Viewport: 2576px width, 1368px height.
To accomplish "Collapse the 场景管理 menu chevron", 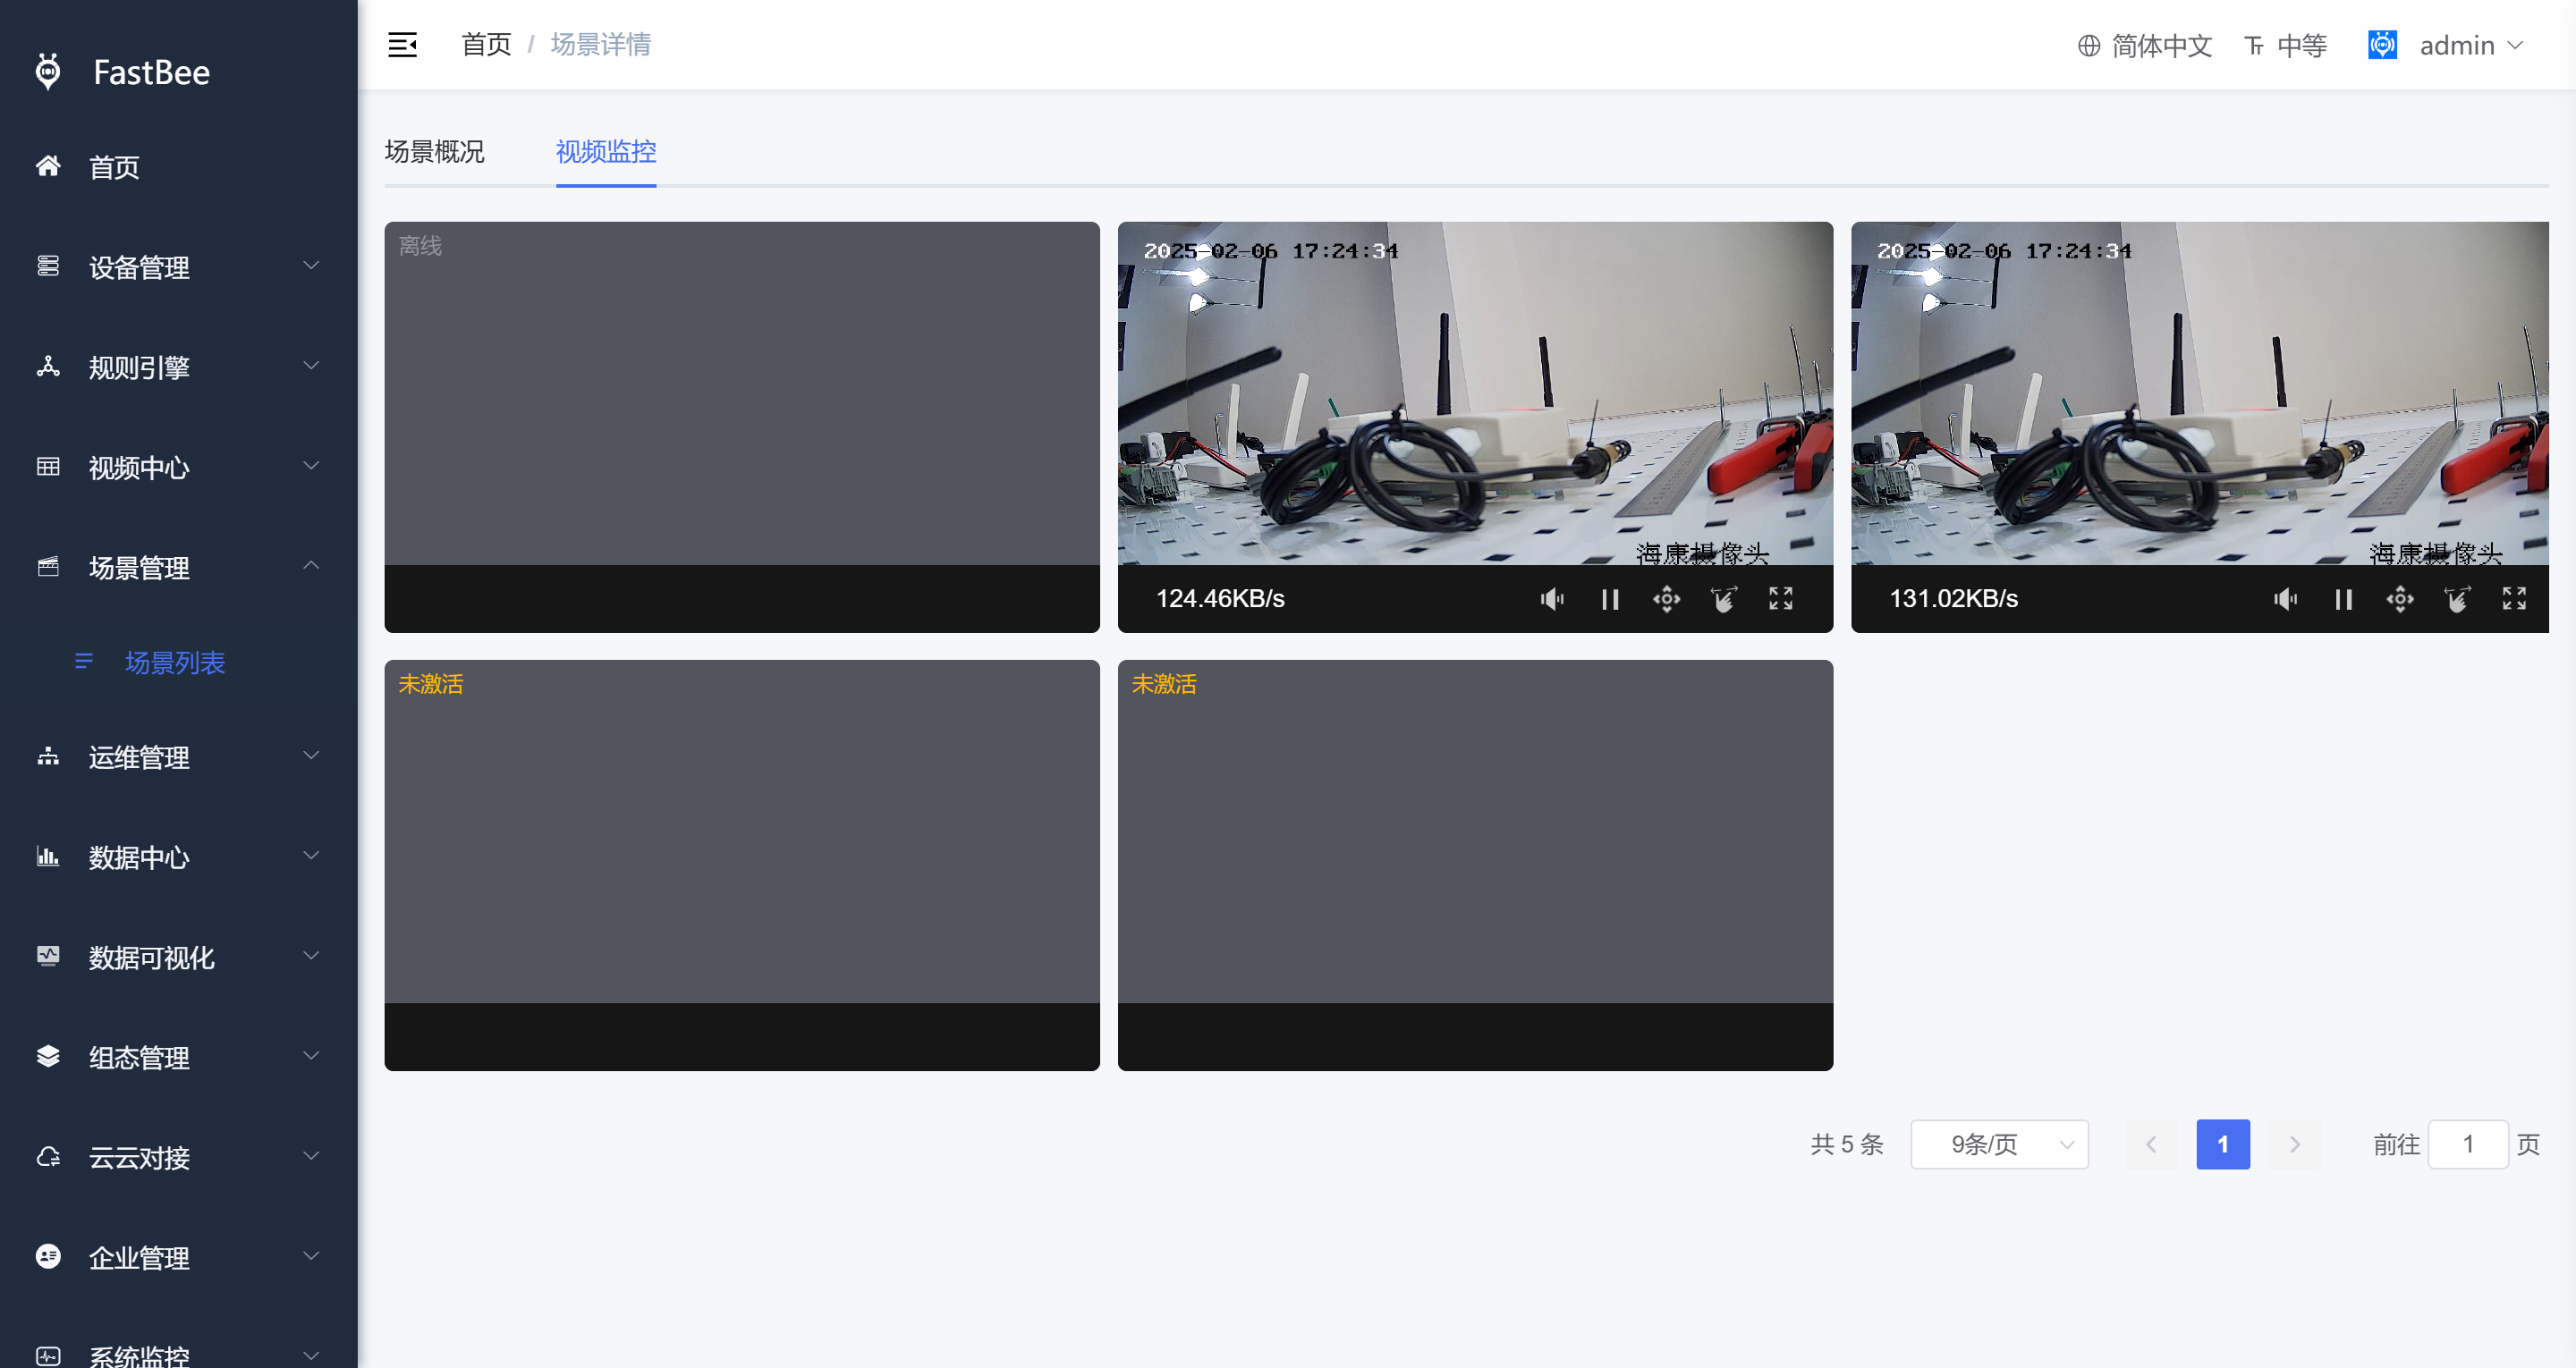I will 311,565.
